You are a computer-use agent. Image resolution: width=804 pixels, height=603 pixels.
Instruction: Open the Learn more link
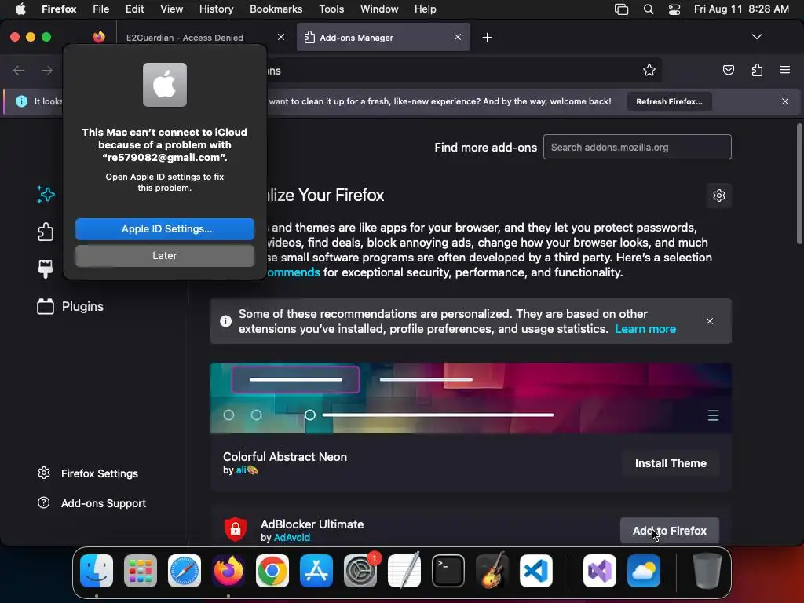[x=645, y=329]
